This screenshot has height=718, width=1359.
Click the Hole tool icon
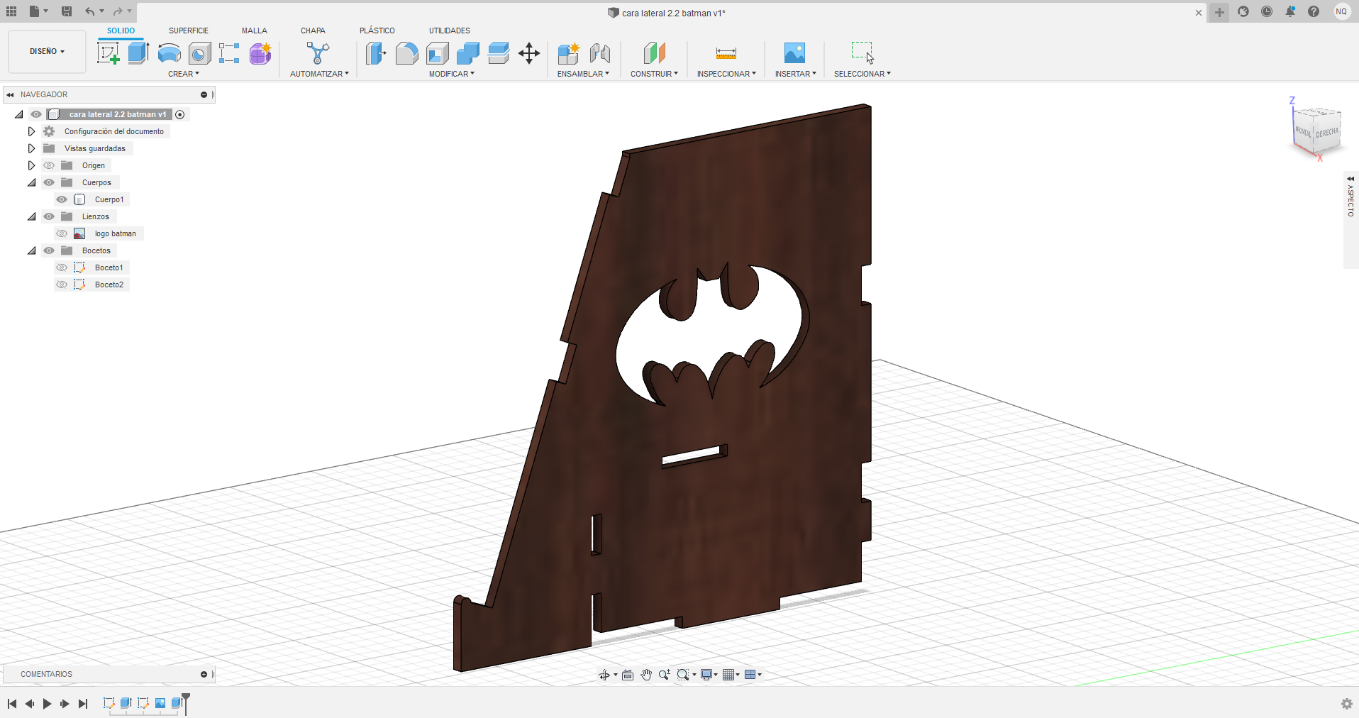pyautogui.click(x=199, y=53)
